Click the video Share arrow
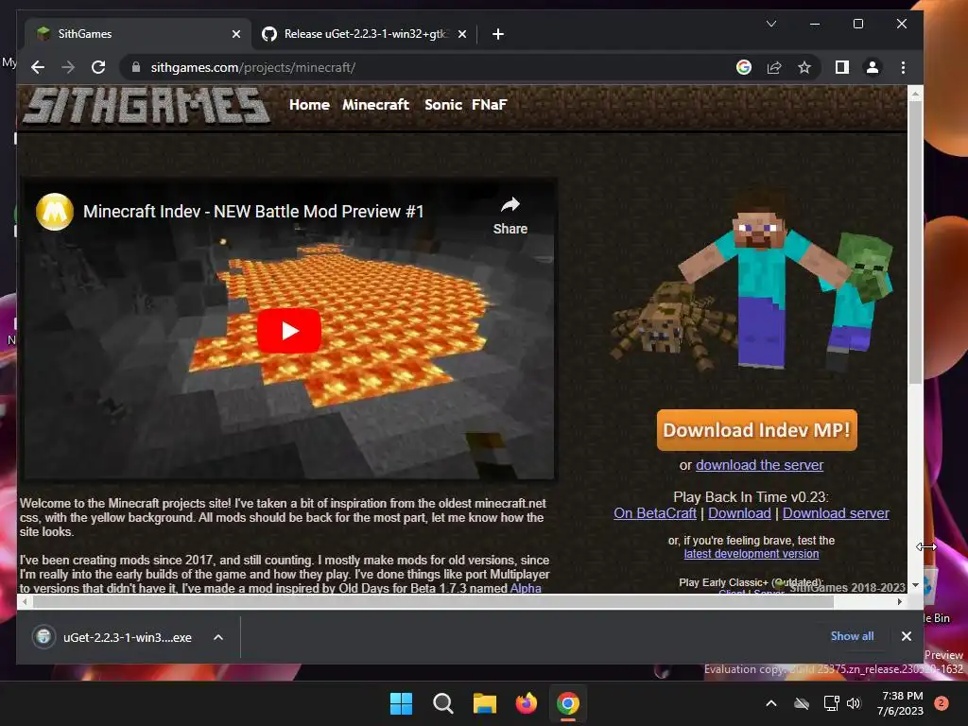The height and width of the screenshot is (726, 968). click(x=510, y=216)
